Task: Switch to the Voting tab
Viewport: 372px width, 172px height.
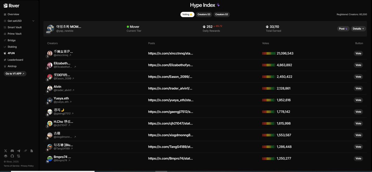Action: (188, 15)
